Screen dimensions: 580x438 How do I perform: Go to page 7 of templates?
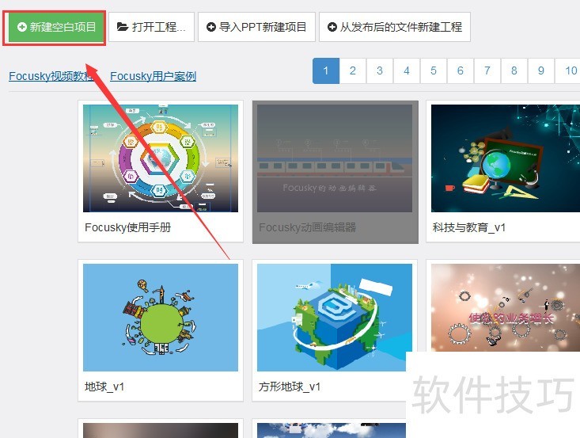click(x=487, y=70)
